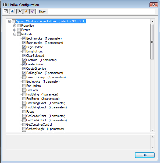Enable the DrawToBitmap (2 parameters) checkbox
Image resolution: width=160 pixels, height=163 pixels.
tap(24, 77)
